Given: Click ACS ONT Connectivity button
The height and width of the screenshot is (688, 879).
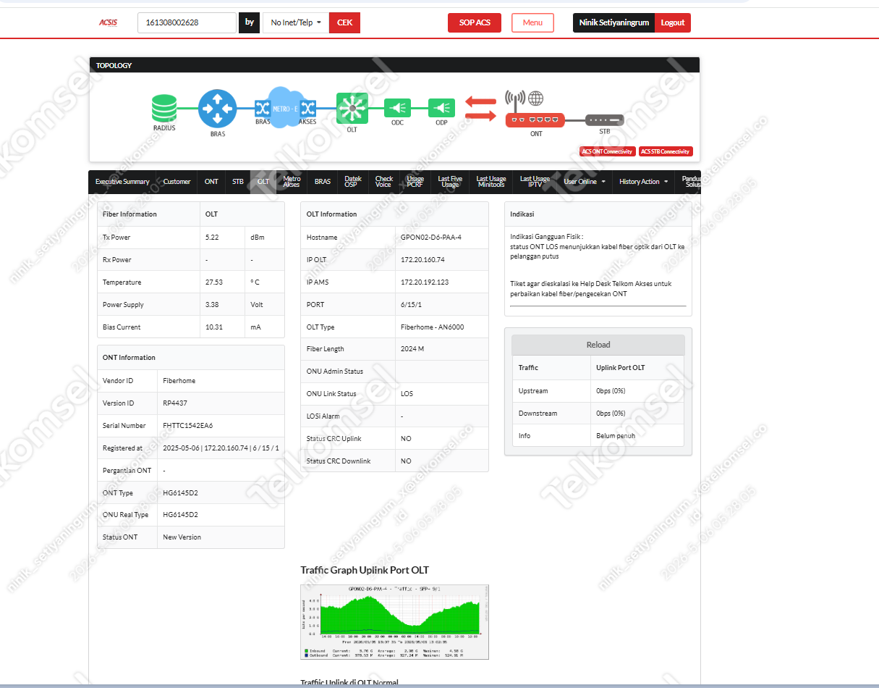Looking at the screenshot, I should coord(608,151).
